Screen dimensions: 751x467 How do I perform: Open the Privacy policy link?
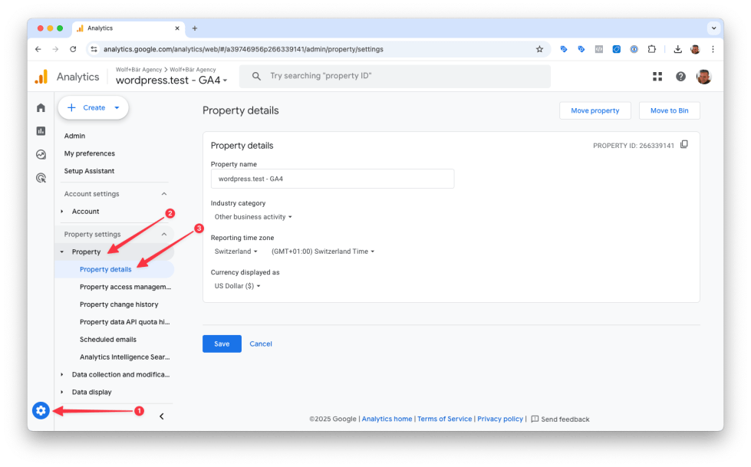click(x=500, y=419)
